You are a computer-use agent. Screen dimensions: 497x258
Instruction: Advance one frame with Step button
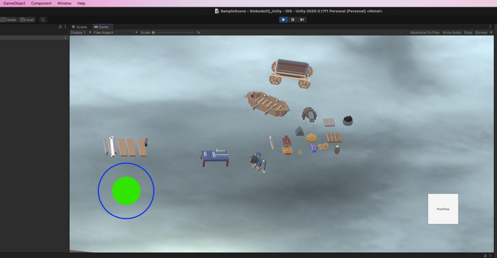tap(302, 20)
